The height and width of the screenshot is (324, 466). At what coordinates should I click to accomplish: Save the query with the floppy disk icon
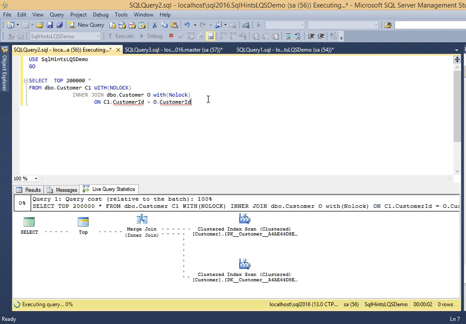(x=49, y=25)
